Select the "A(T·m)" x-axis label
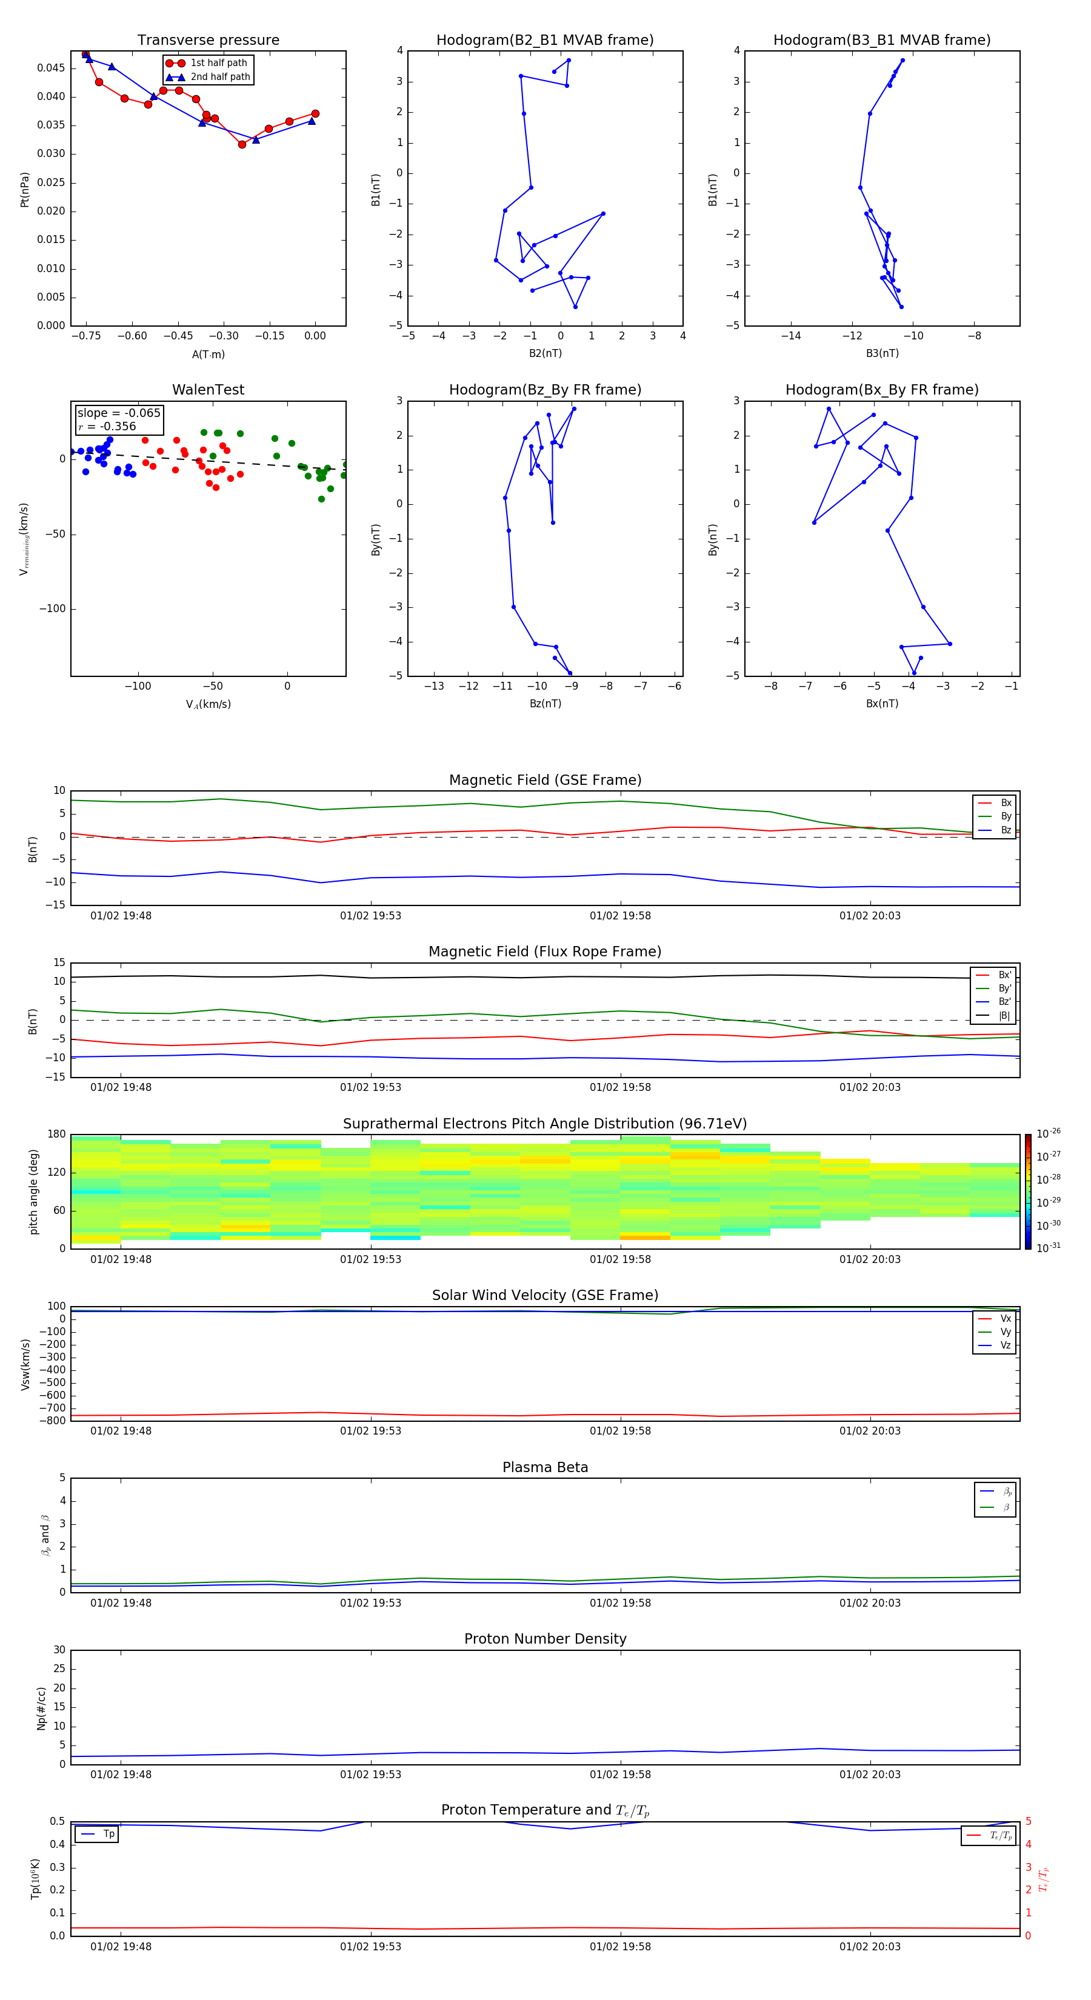Screen dimensions: 1091x2000 click(208, 354)
